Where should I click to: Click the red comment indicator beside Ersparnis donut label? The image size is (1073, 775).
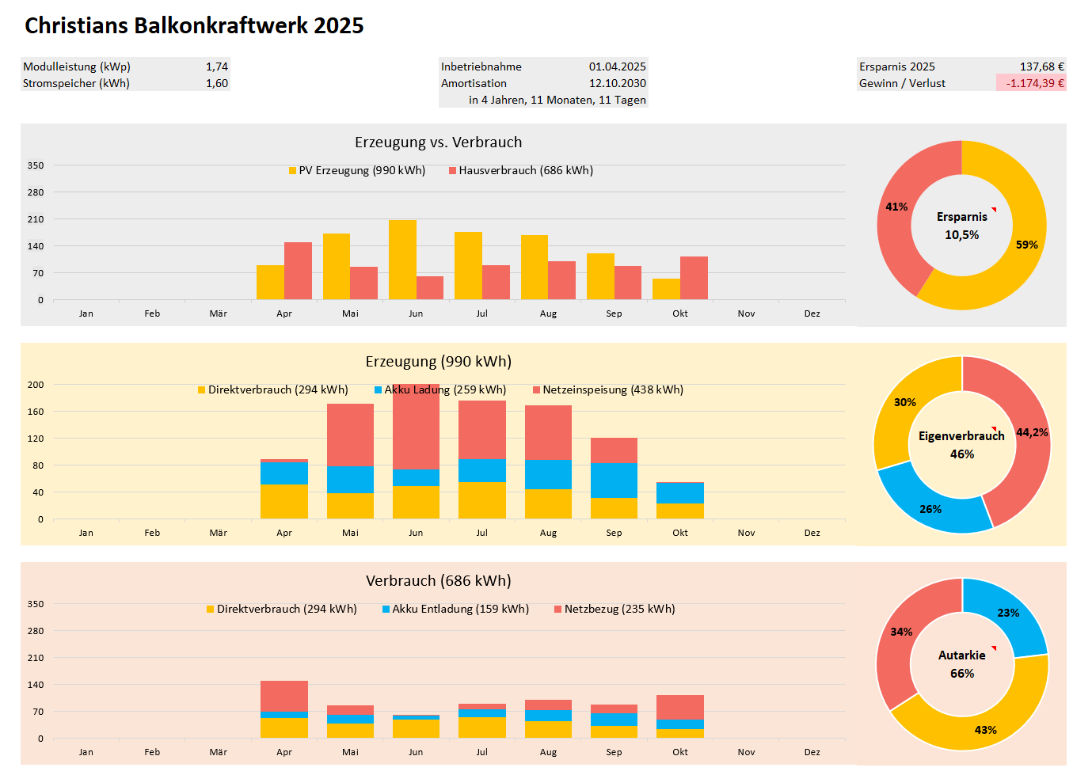point(993,211)
